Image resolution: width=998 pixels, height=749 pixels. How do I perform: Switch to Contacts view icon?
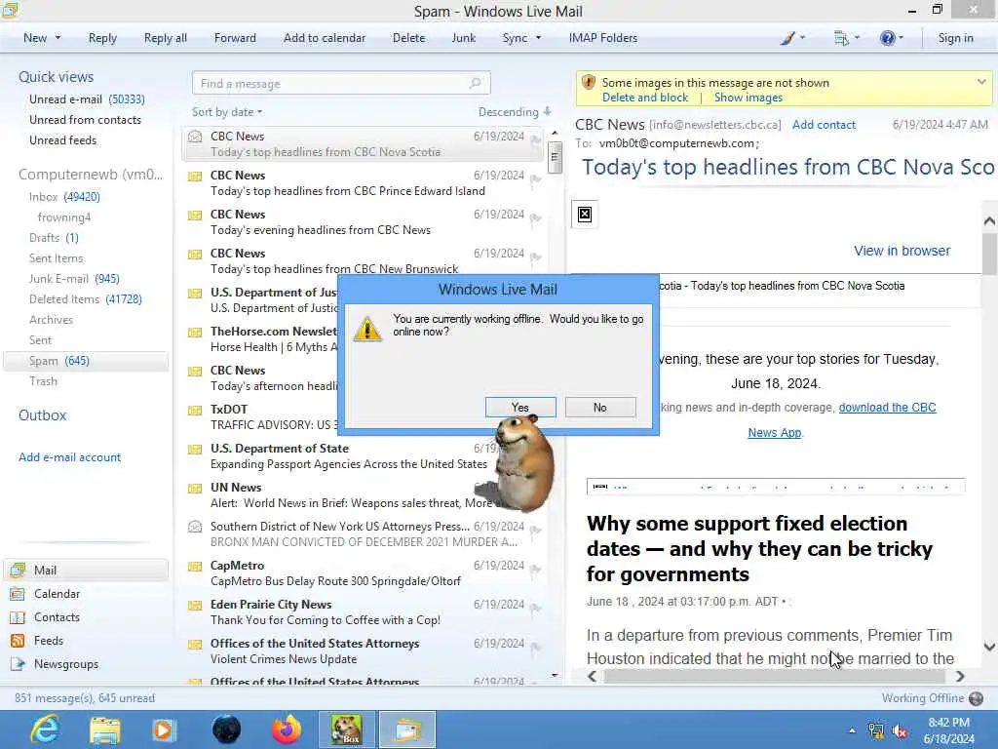pos(18,617)
